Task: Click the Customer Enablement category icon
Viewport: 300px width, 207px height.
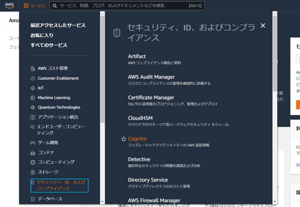Action: click(33, 78)
